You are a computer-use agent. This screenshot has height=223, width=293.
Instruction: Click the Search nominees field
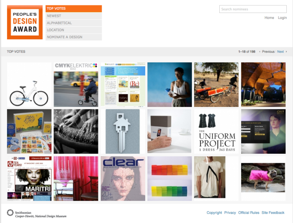(253, 9)
